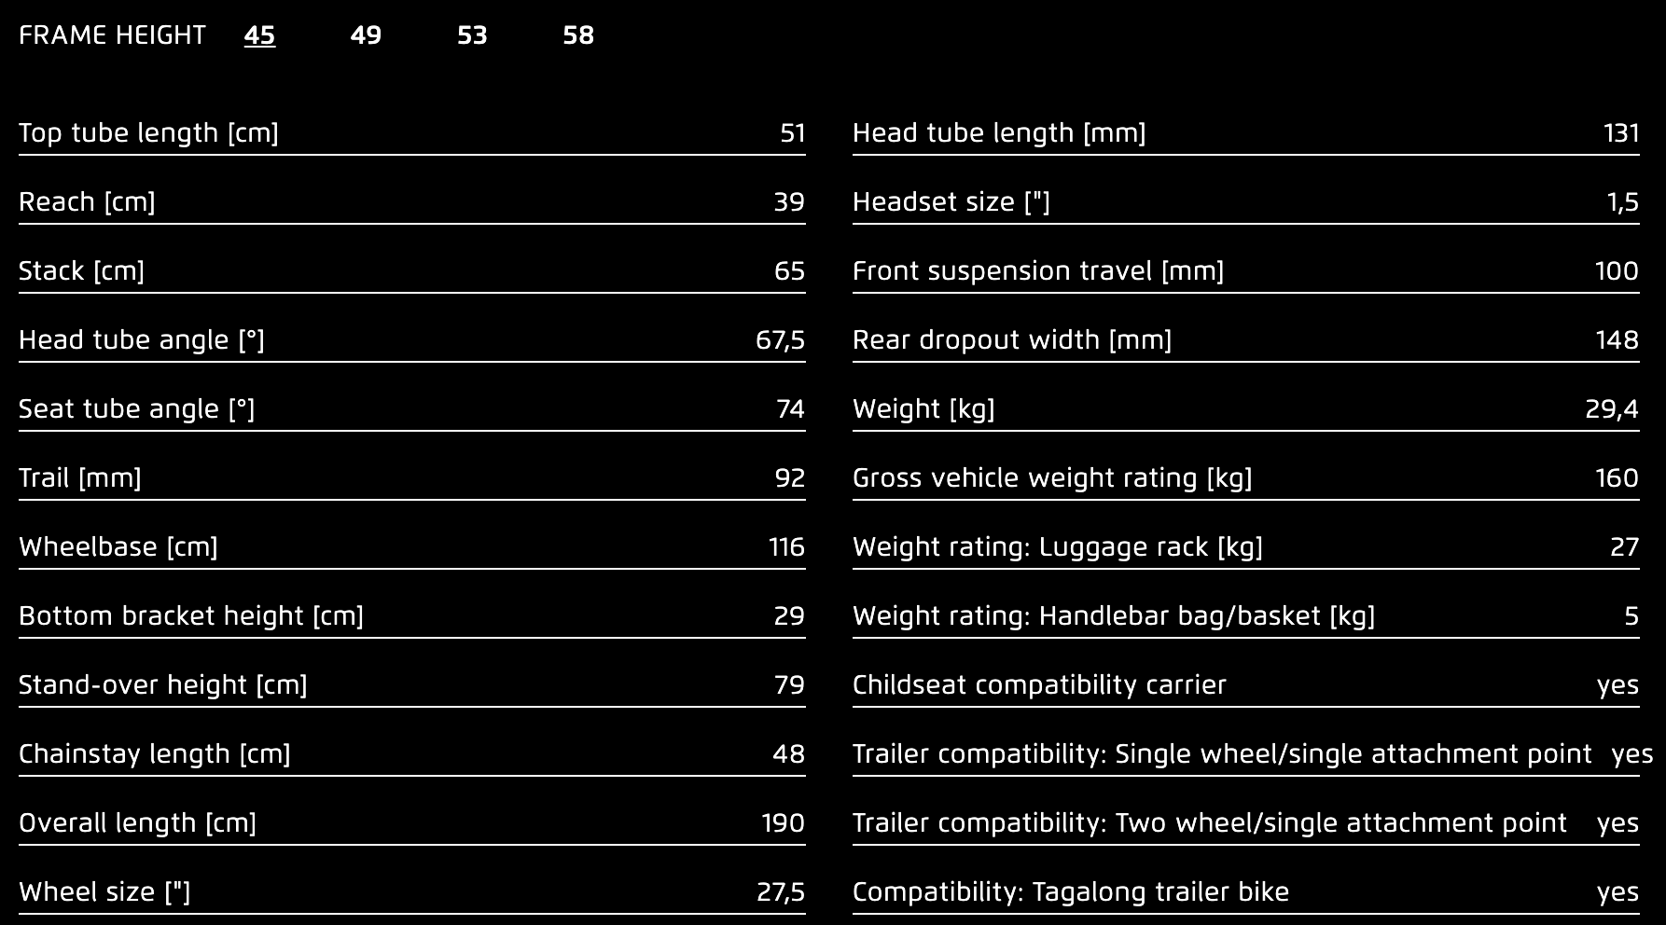The width and height of the screenshot is (1666, 925).
Task: Click the Wheel size row label
Action: click(x=104, y=892)
